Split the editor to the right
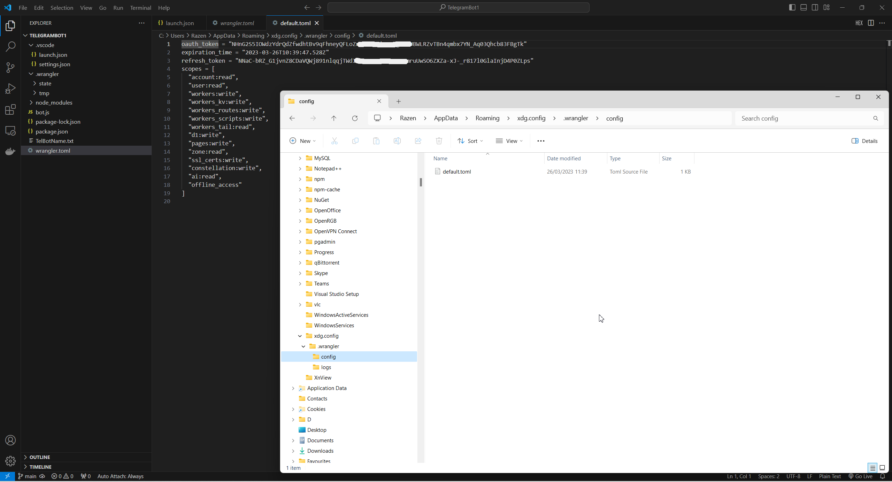Viewport: 892px width, 482px height. coord(871,23)
